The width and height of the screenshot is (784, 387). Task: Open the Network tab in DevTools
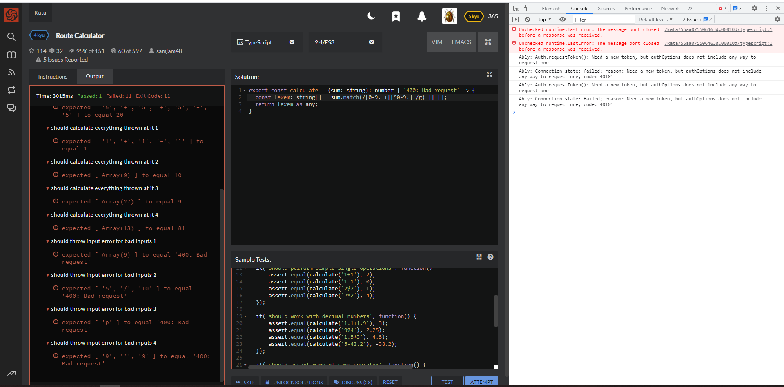point(670,8)
